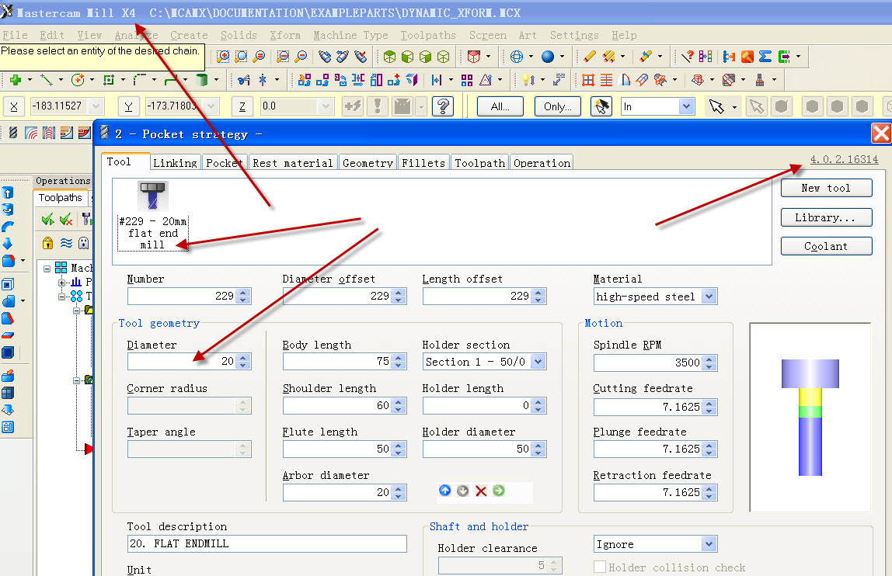Increase the tool Number stepper
The height and width of the screenshot is (576, 892).
click(x=243, y=293)
